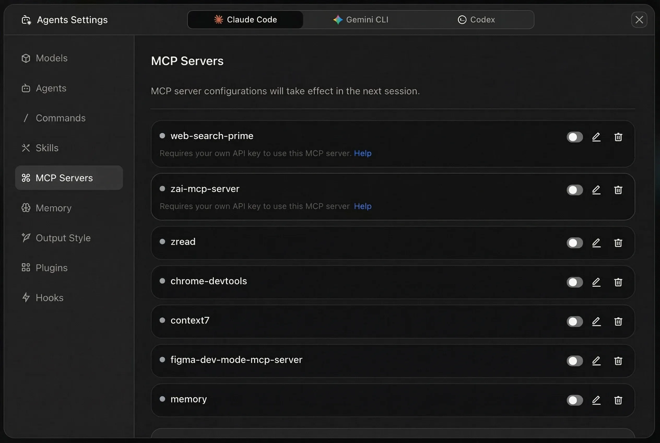Delete the memory MCP server

(x=618, y=400)
